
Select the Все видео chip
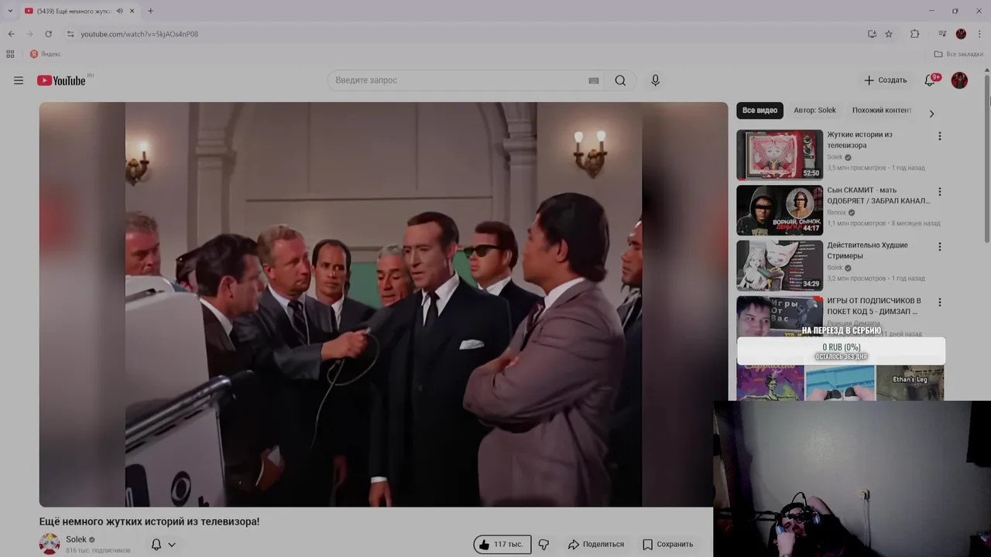[760, 111]
